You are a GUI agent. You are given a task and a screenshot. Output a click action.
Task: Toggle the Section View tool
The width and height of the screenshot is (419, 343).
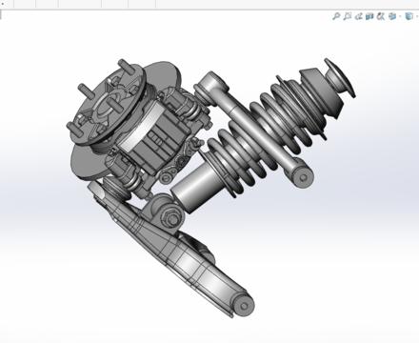coord(369,16)
